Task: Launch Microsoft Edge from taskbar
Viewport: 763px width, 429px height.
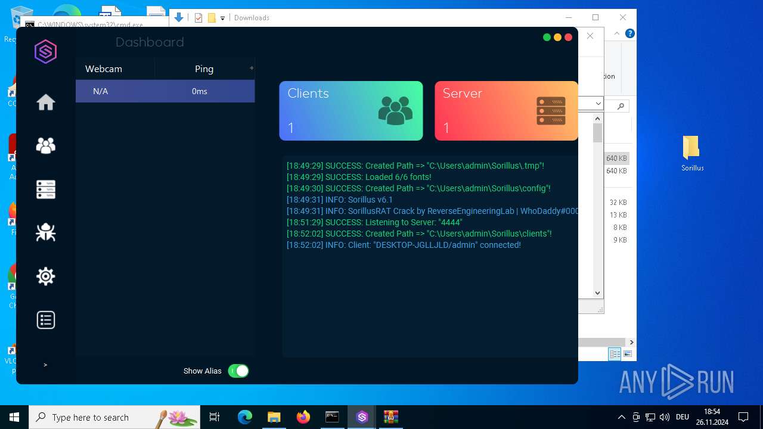Action: pos(245,417)
